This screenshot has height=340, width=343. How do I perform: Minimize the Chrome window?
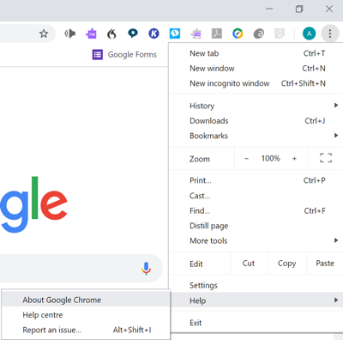[269, 9]
